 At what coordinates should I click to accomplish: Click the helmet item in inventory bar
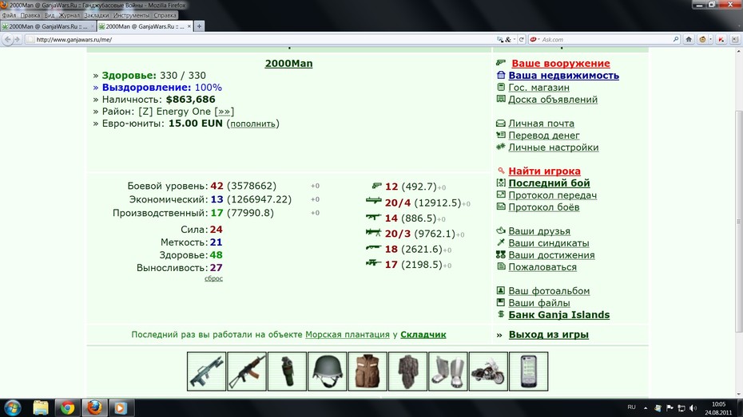click(x=327, y=371)
